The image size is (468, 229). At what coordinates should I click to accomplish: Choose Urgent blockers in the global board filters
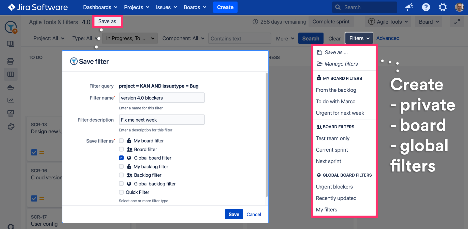[x=334, y=187]
